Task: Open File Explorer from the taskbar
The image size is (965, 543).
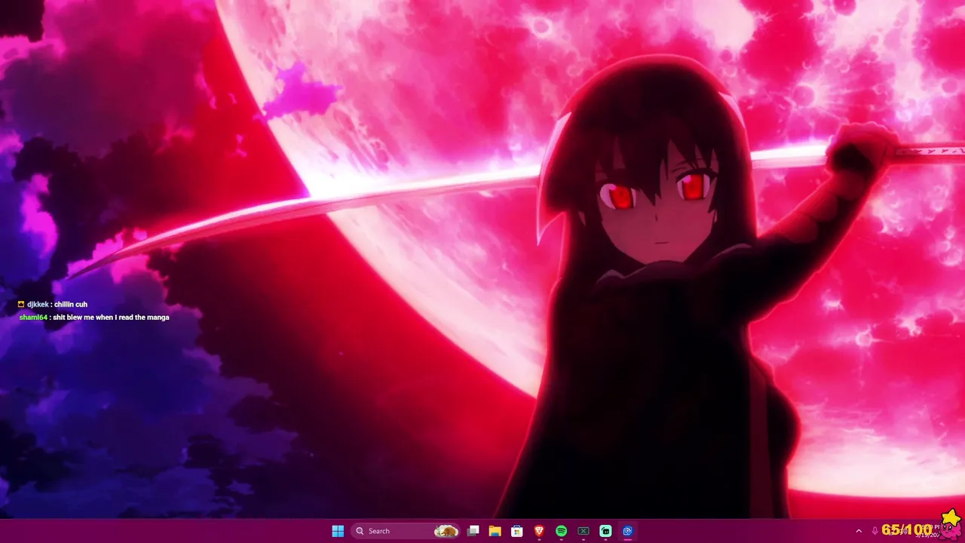Action: click(x=495, y=531)
